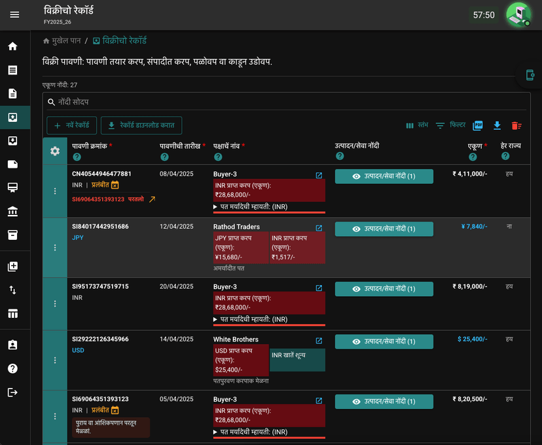Click the blue download arrow icon
The width and height of the screenshot is (542, 445).
click(497, 125)
